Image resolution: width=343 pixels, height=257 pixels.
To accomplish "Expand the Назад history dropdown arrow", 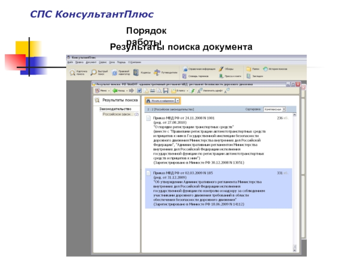I will 127,91.
